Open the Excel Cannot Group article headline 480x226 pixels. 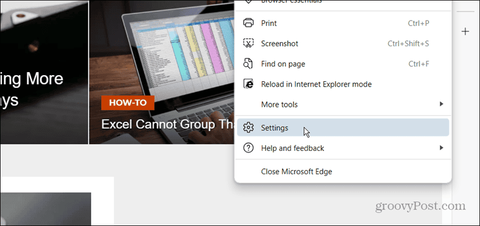(167, 124)
